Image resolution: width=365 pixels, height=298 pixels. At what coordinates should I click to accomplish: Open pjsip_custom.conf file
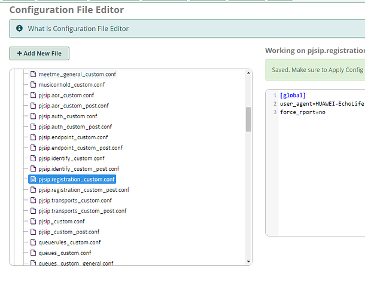point(62,222)
